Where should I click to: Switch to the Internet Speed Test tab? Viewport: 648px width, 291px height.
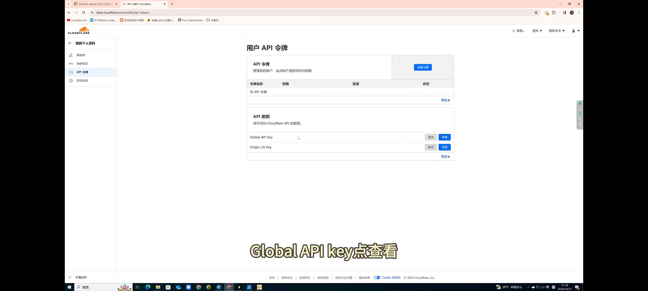point(95,4)
